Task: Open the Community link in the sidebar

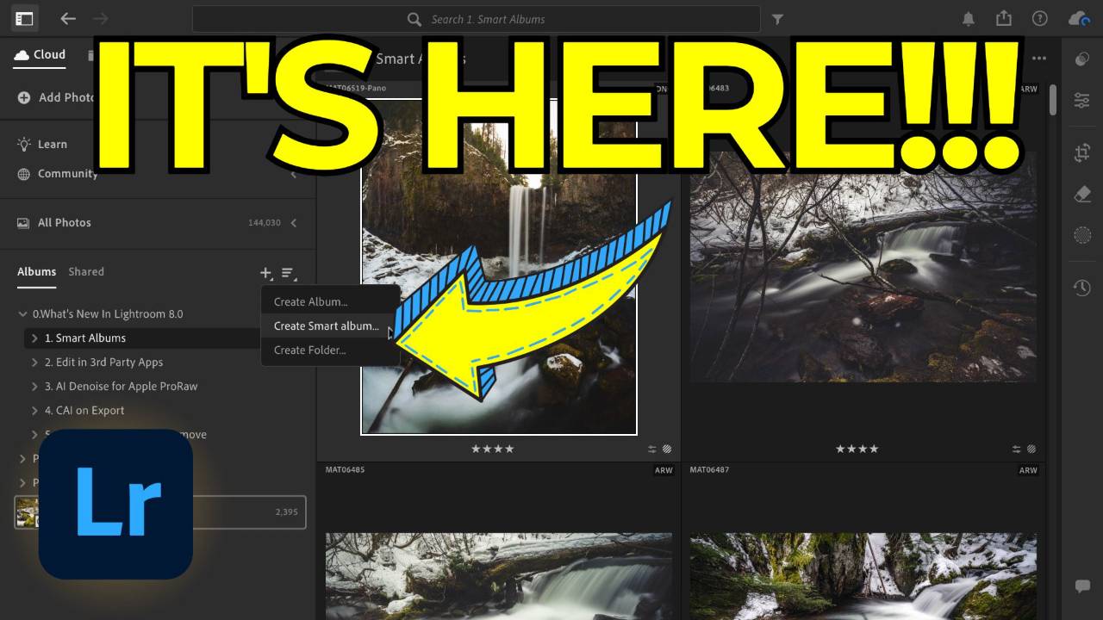Action: [x=66, y=173]
